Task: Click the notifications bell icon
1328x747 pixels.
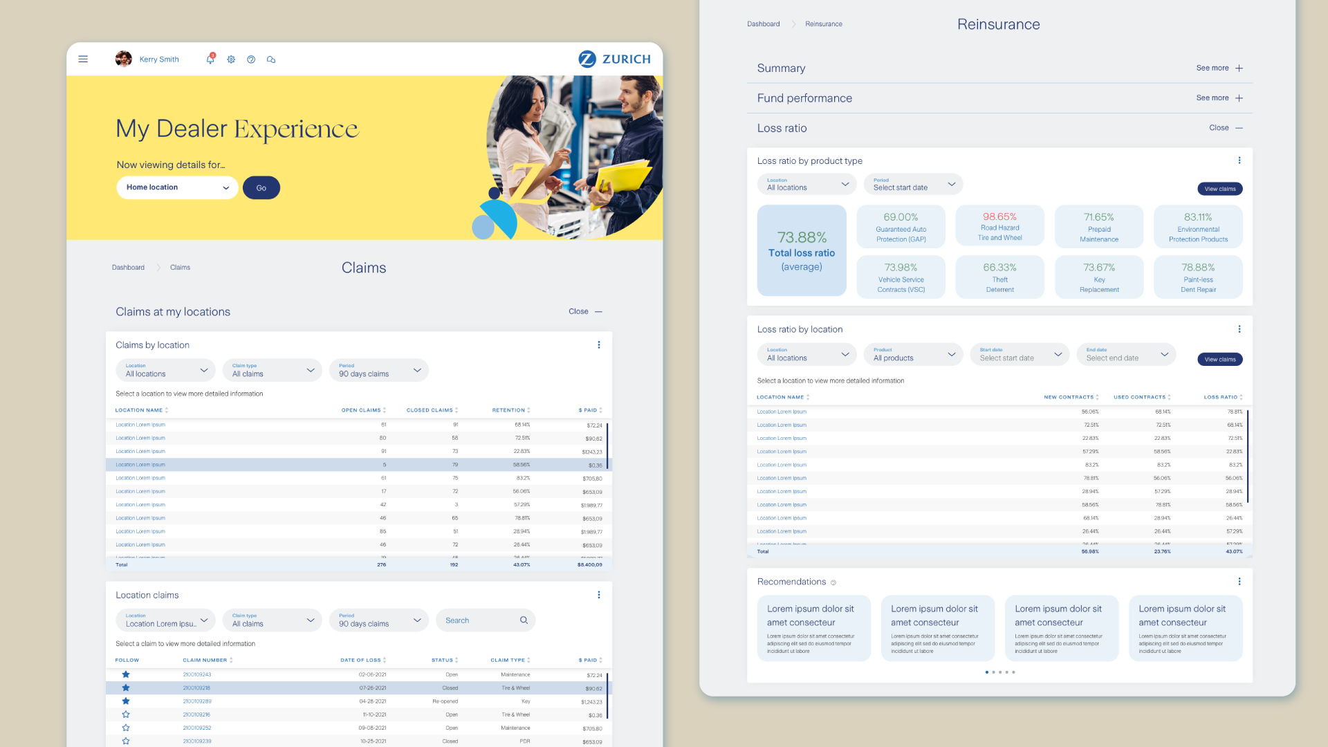Action: pyautogui.click(x=210, y=59)
